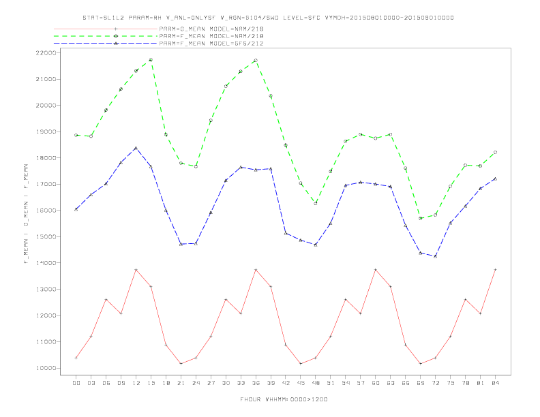Click x-axis tick label 75
Viewport: 540px width, 417px height.
pos(450,383)
